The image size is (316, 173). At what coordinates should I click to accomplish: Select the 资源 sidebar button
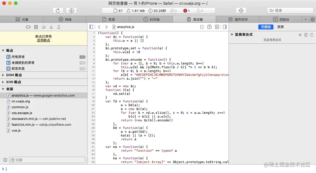click(280, 27)
